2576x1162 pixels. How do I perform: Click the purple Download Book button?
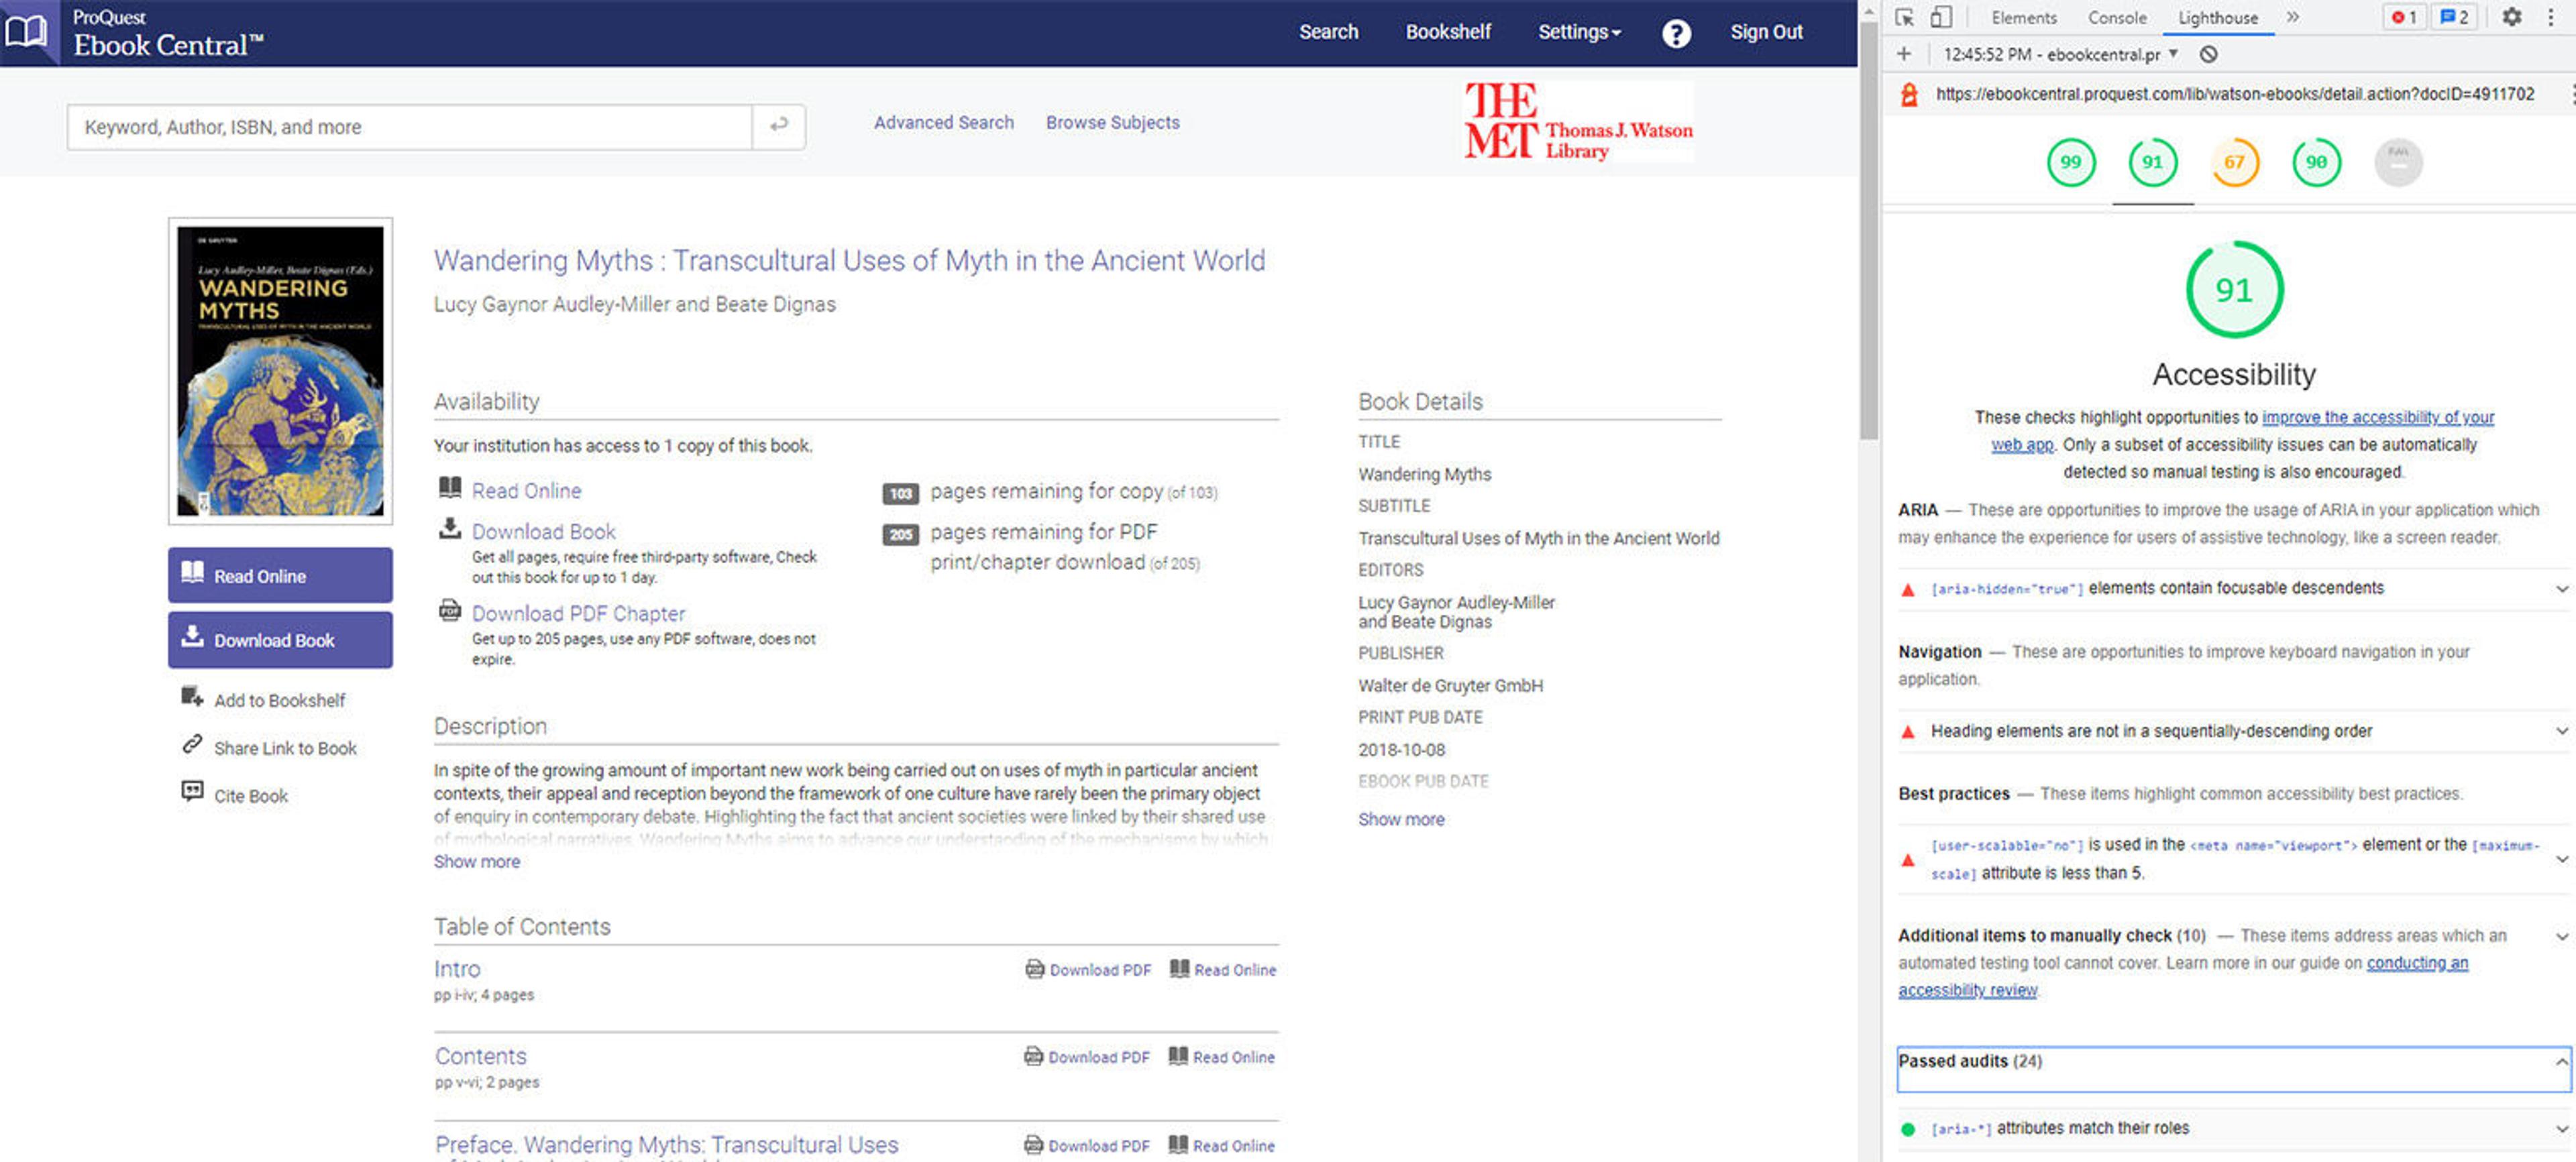[280, 640]
